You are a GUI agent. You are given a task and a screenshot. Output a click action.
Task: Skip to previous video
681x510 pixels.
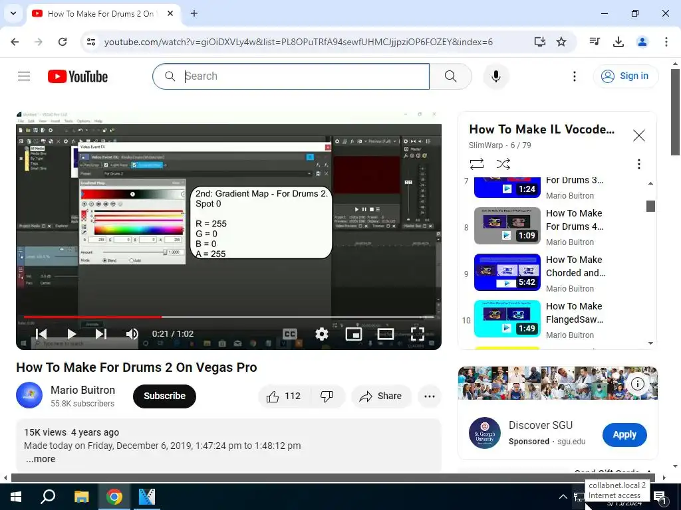point(41,333)
